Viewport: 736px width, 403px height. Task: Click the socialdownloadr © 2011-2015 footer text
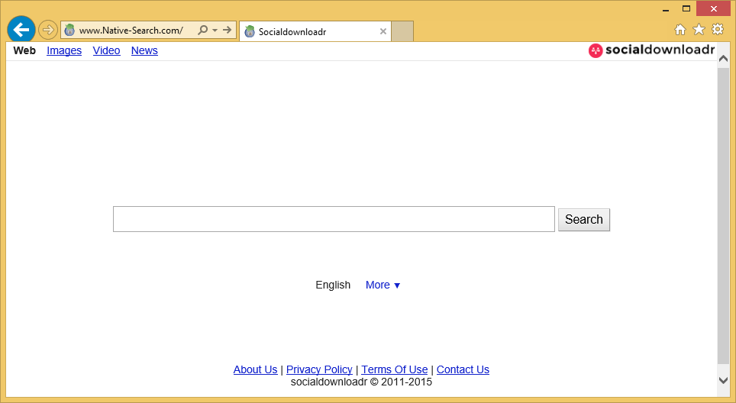[x=361, y=382]
